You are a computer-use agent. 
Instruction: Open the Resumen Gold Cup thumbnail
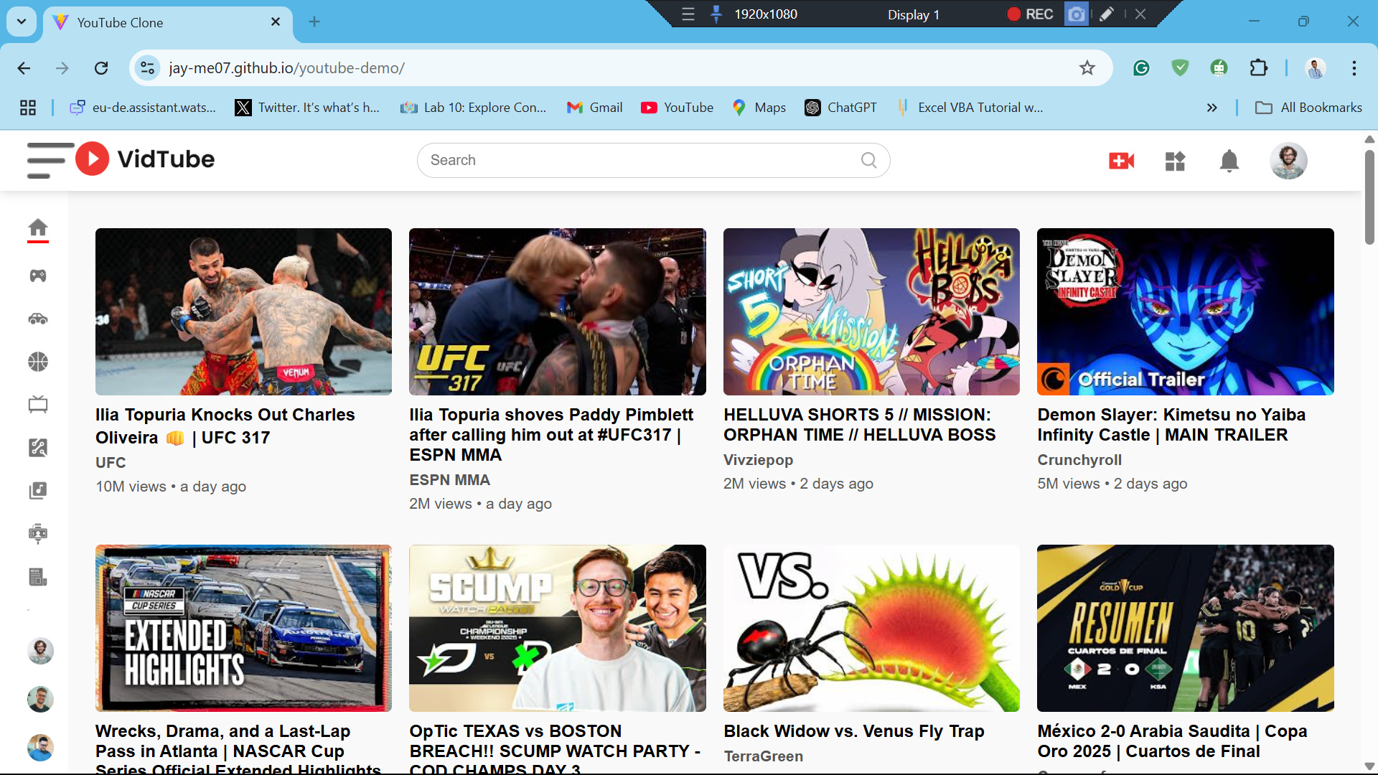[x=1185, y=628]
